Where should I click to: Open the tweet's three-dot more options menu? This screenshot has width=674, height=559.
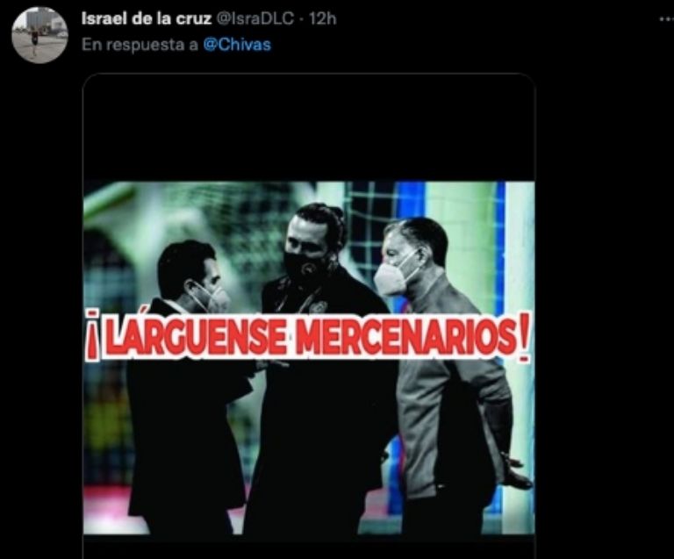coord(667,19)
